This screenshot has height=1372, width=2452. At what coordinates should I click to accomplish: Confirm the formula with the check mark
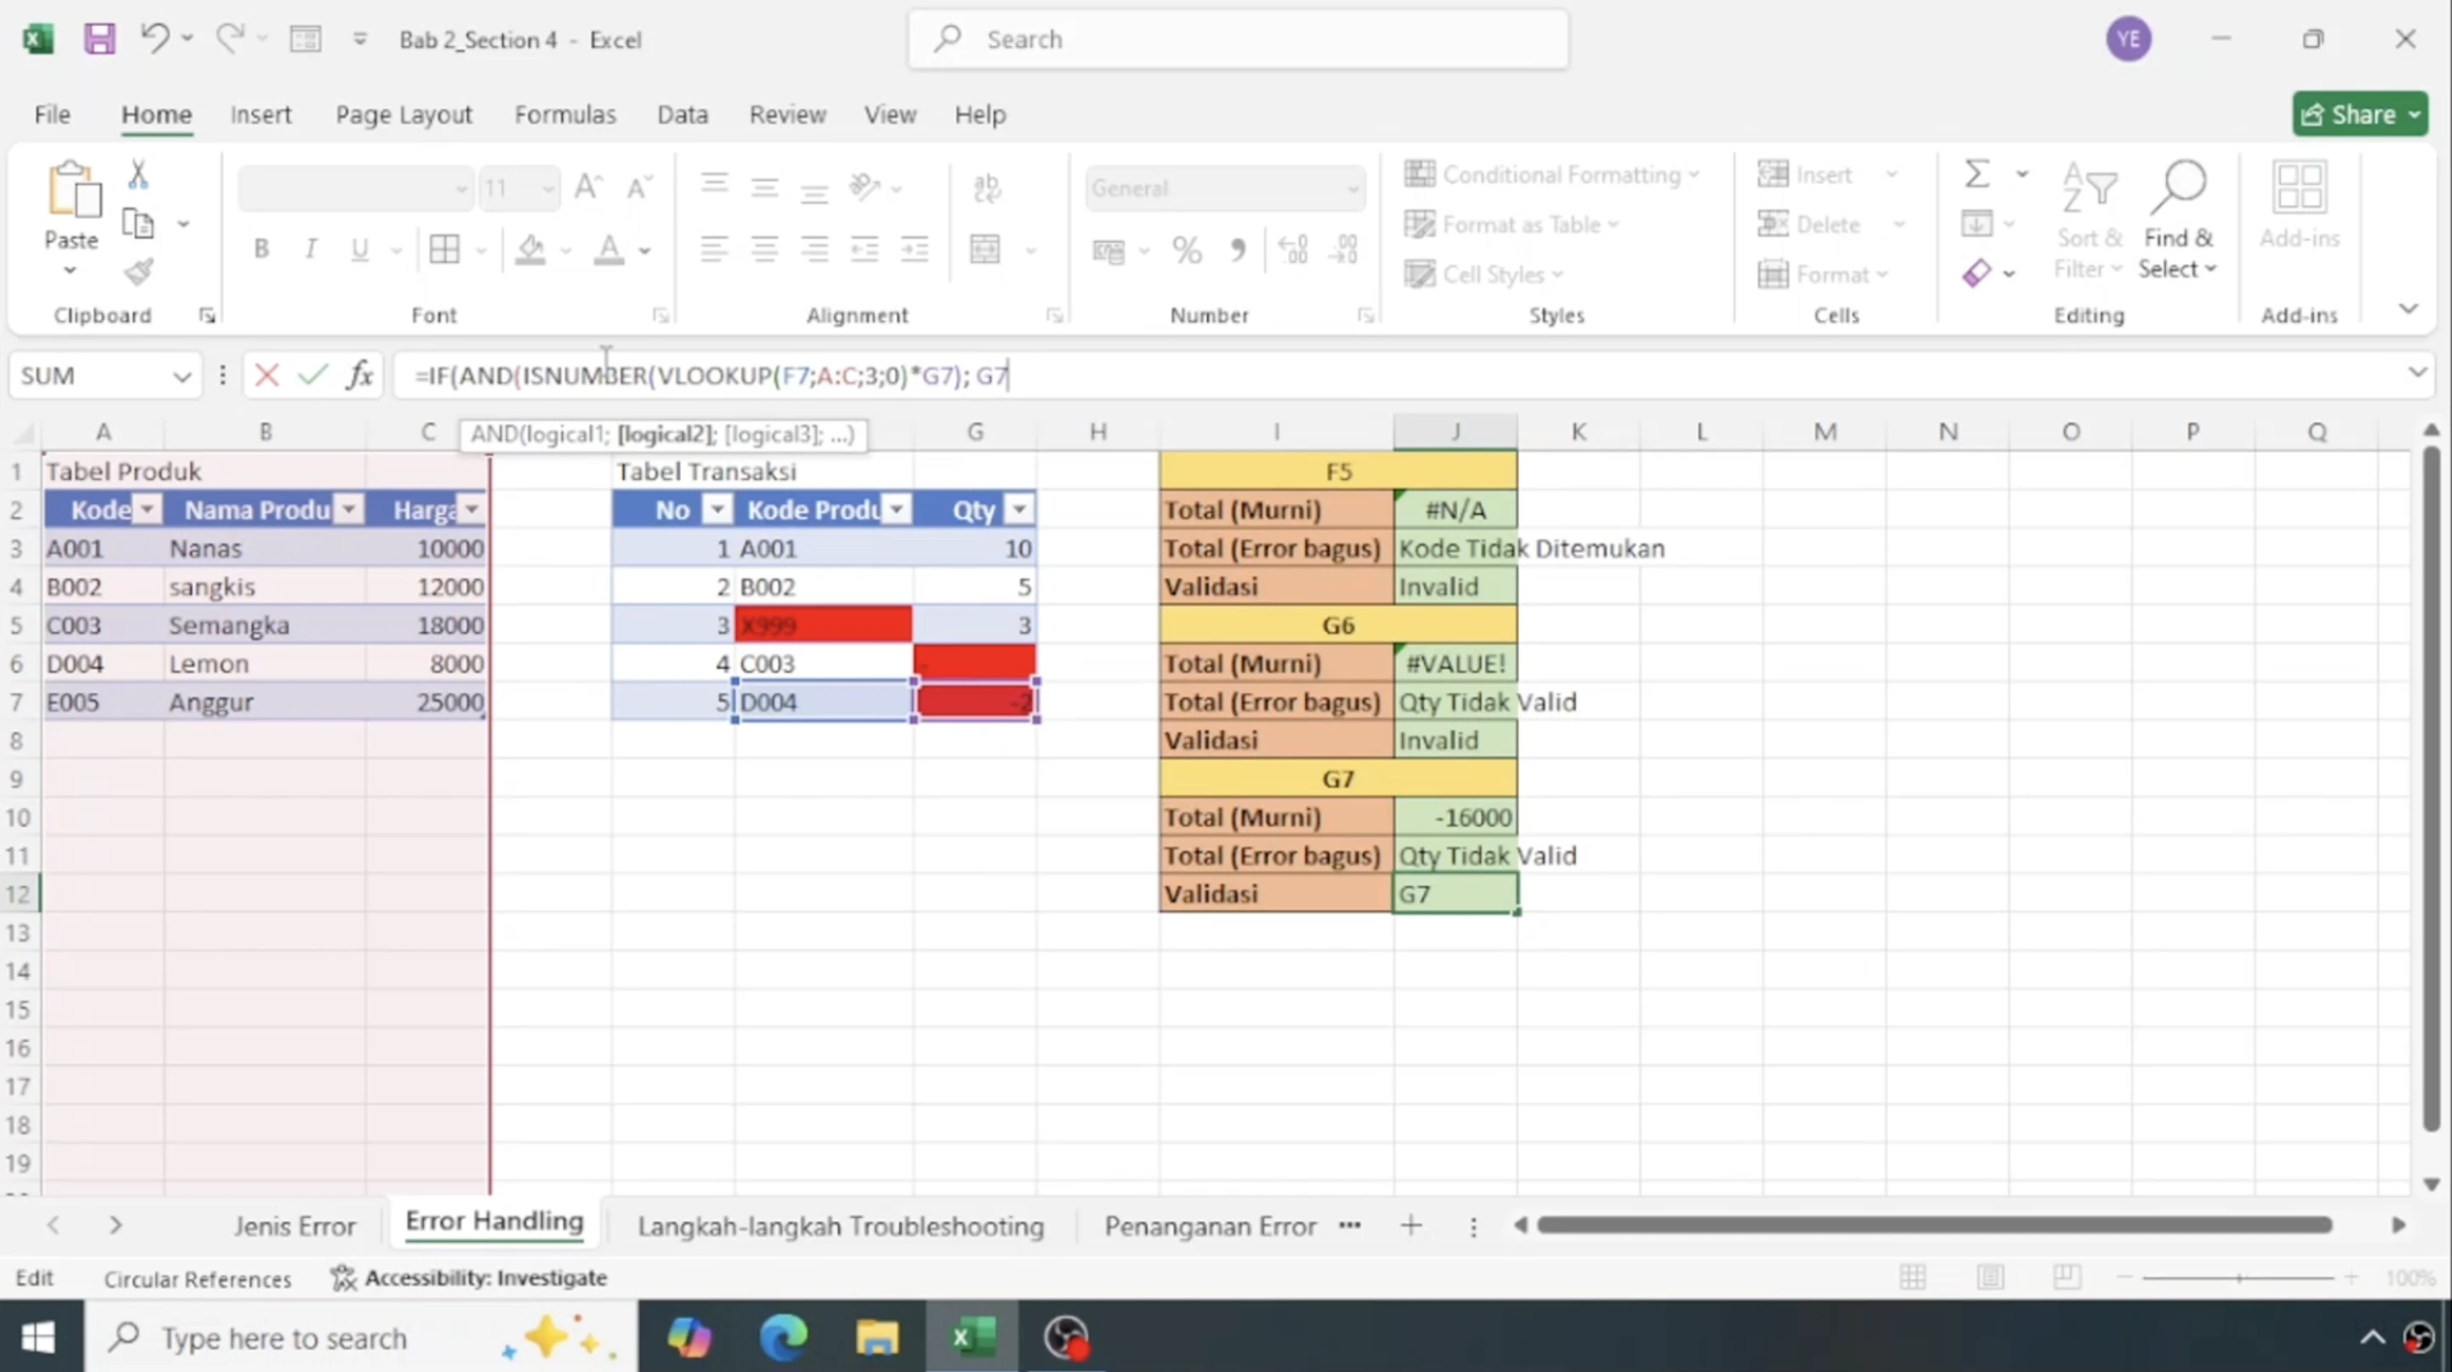pyautogui.click(x=313, y=374)
